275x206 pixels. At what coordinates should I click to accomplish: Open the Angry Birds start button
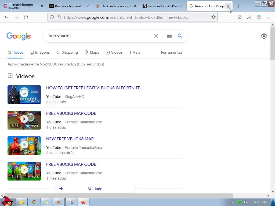point(7,201)
